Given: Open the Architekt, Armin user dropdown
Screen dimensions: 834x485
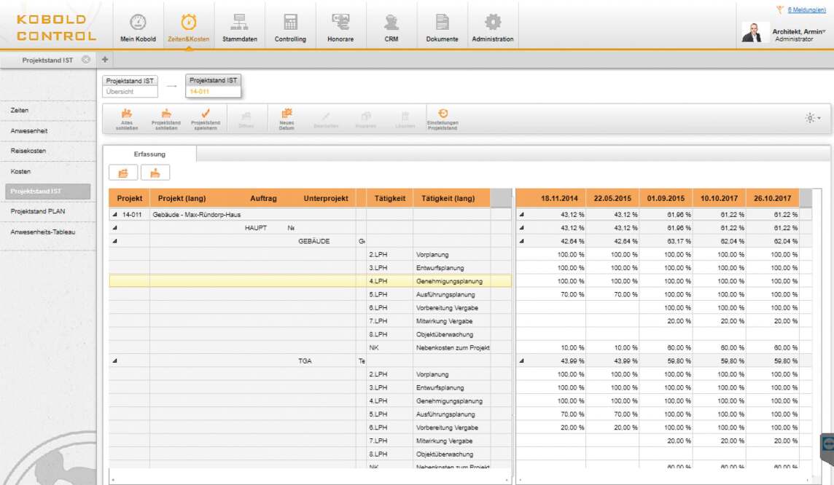Looking at the screenshot, I should (x=799, y=32).
